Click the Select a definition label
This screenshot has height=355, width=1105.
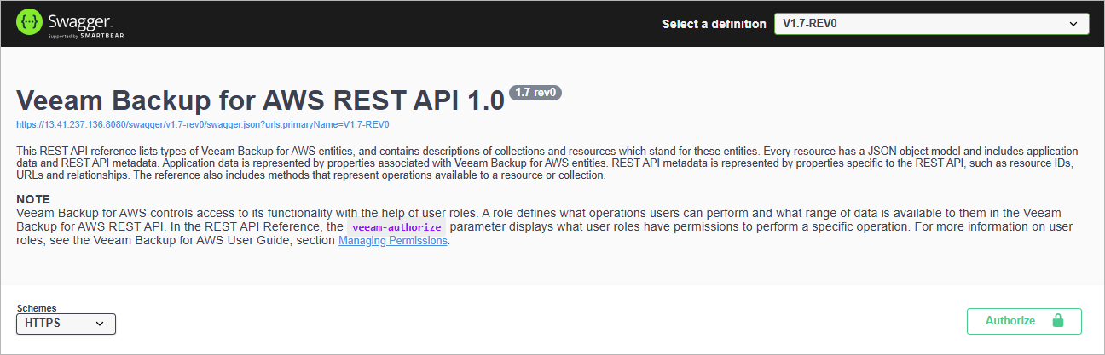click(714, 24)
